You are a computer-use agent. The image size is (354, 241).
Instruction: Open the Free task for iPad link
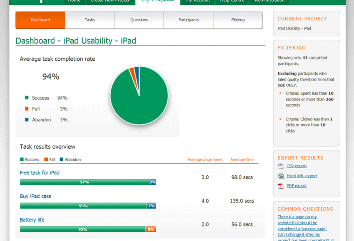click(x=40, y=173)
